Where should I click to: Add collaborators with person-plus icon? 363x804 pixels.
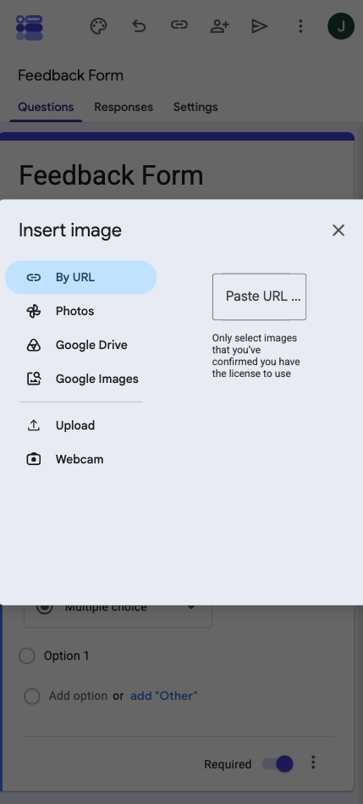click(220, 26)
